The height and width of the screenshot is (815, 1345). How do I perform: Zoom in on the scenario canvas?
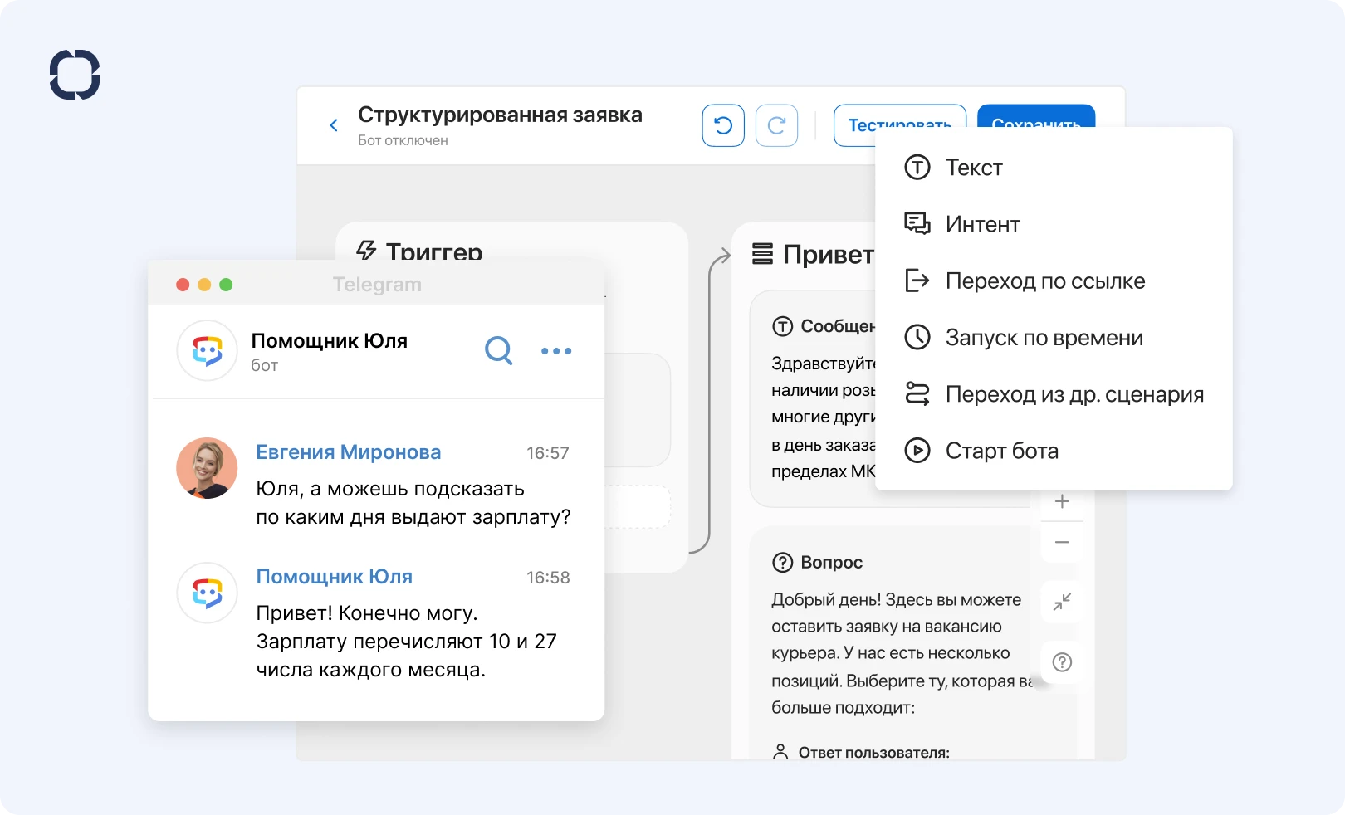click(x=1061, y=501)
